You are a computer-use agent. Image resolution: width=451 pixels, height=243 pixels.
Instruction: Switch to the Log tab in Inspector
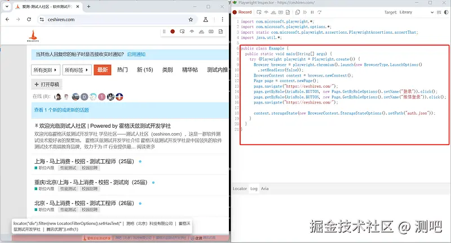pos(254,188)
